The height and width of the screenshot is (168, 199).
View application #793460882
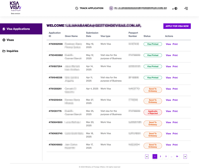tap(168, 55)
